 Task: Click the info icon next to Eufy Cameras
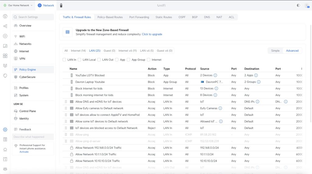(220, 108)
